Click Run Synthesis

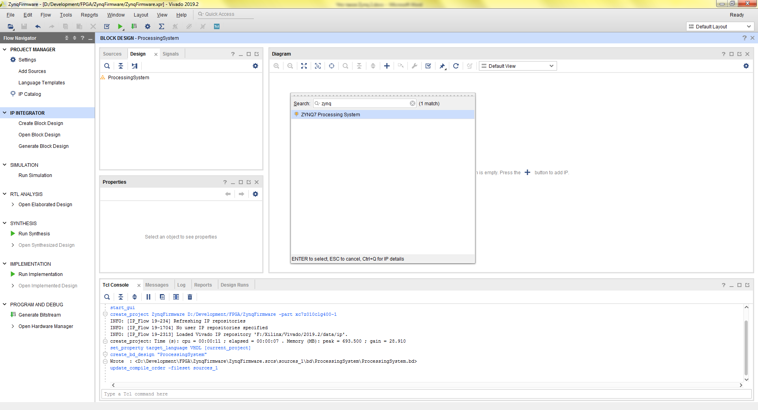[x=34, y=234]
